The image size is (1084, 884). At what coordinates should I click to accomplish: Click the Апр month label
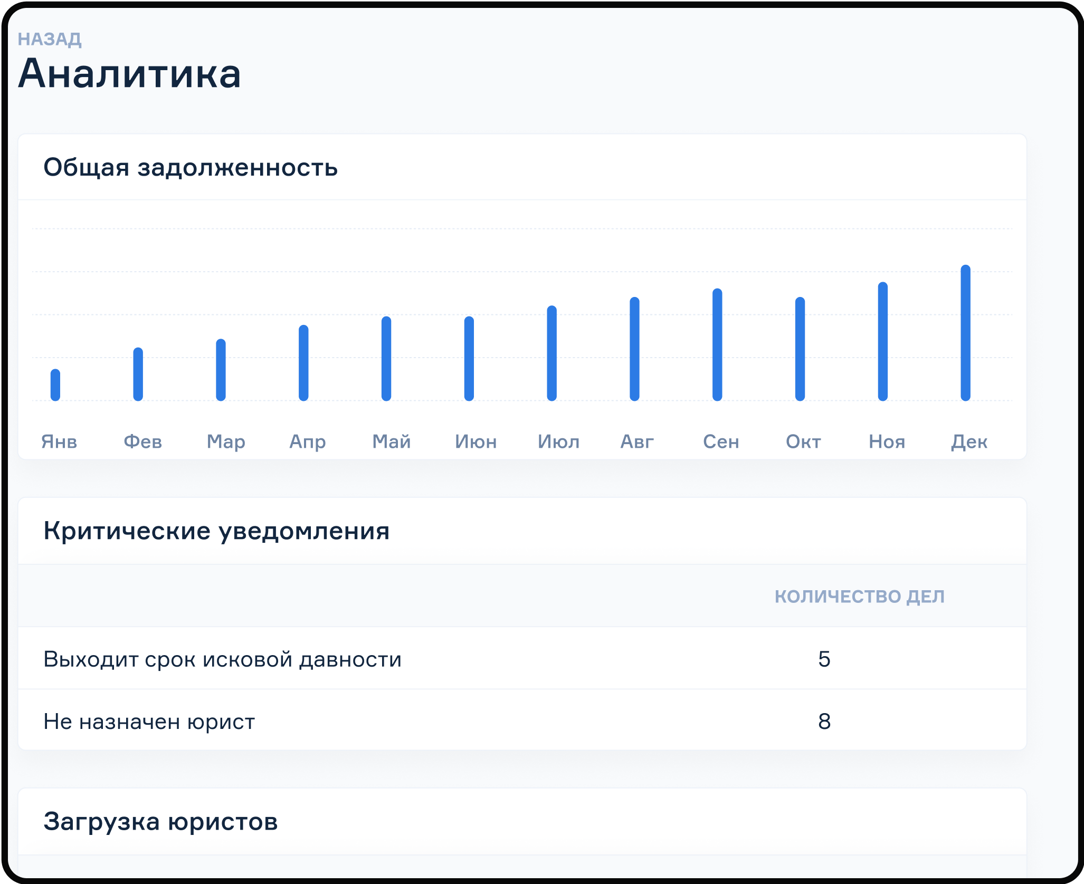click(308, 442)
